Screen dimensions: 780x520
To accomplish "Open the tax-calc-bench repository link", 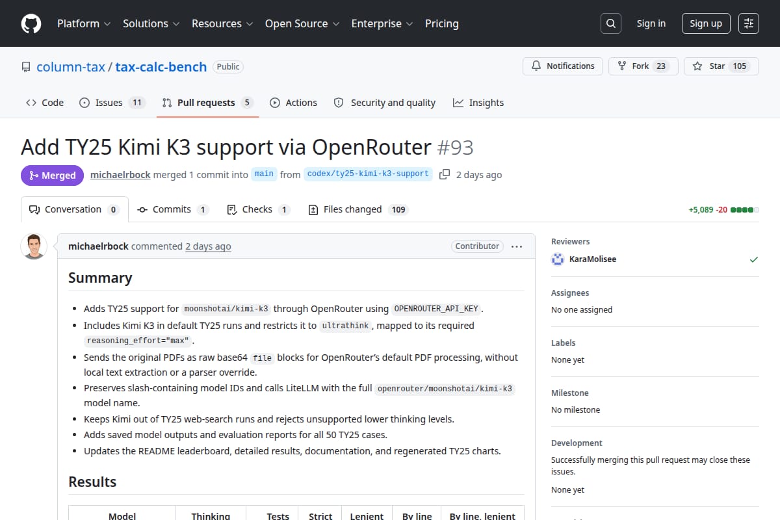I will (x=161, y=67).
